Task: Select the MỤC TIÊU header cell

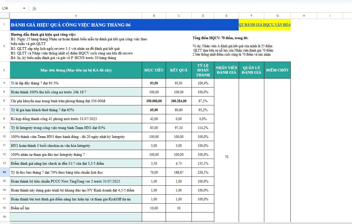Action: (154, 70)
